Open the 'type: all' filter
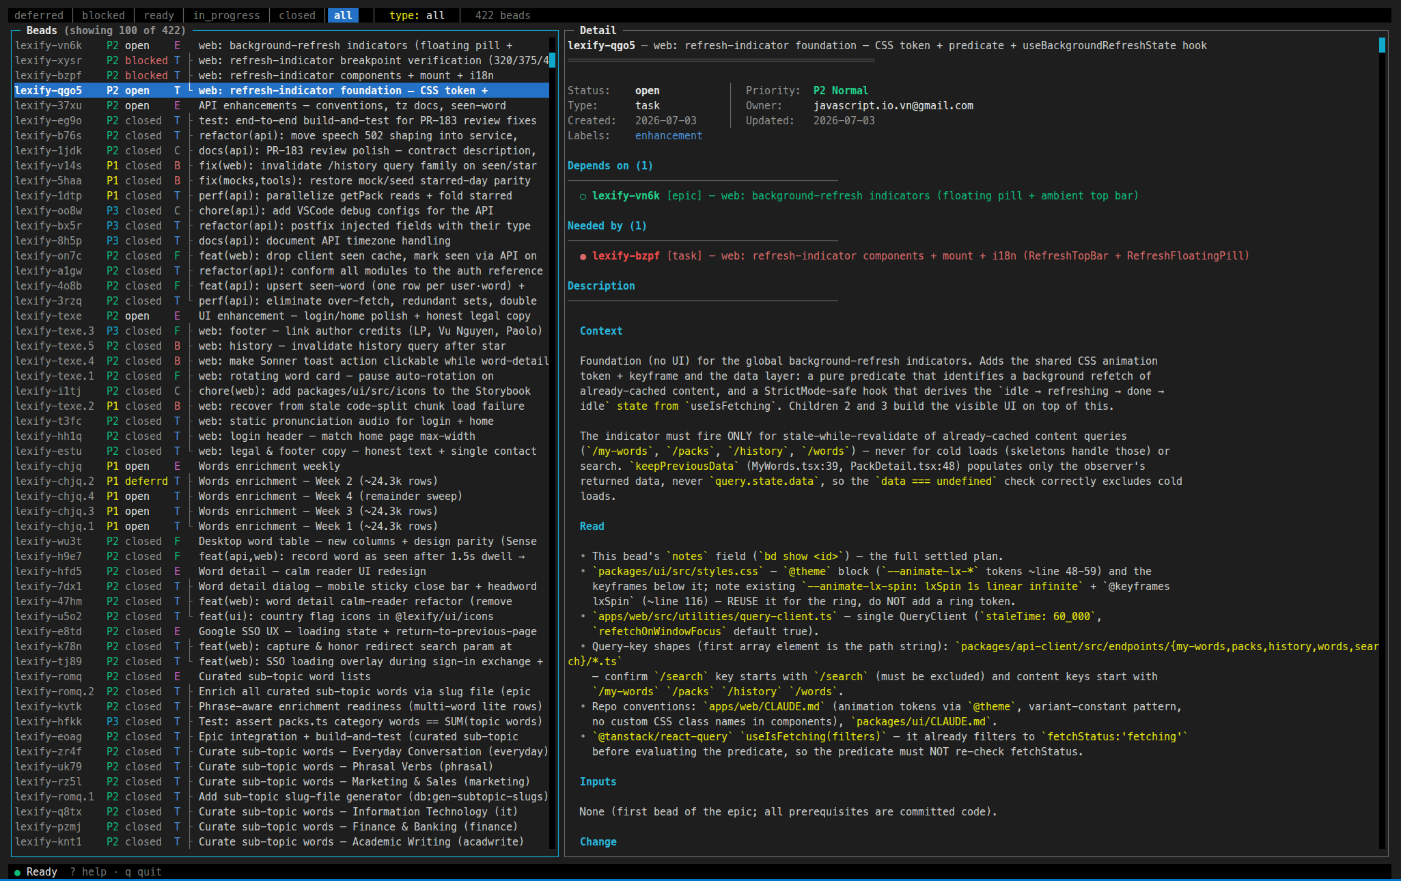 (417, 15)
